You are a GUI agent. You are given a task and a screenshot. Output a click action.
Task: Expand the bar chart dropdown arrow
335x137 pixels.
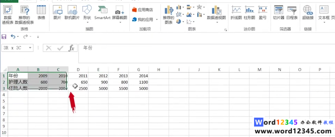pos(193,7)
